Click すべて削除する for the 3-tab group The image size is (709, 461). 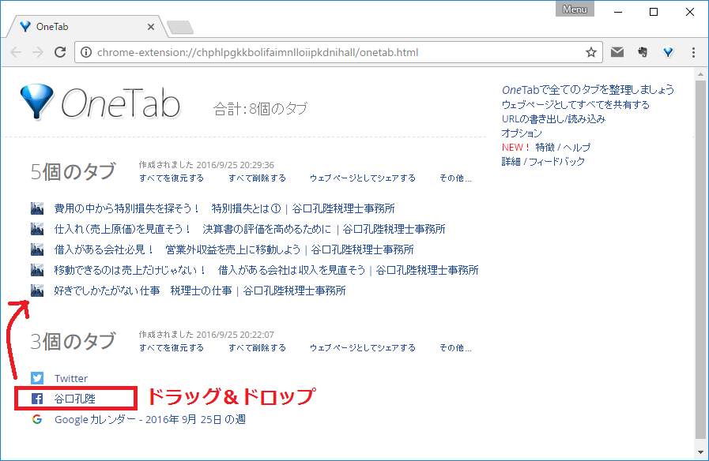pos(257,348)
